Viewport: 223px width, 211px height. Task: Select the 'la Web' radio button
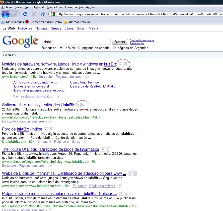61,48
